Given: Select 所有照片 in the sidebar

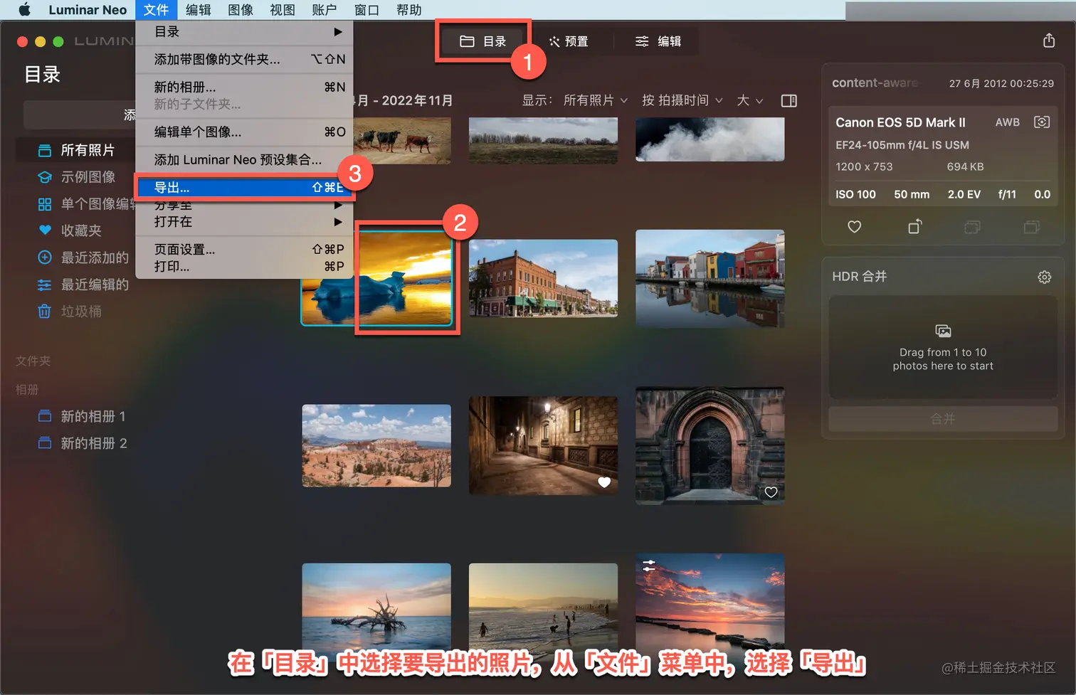Looking at the screenshot, I should tap(76, 150).
